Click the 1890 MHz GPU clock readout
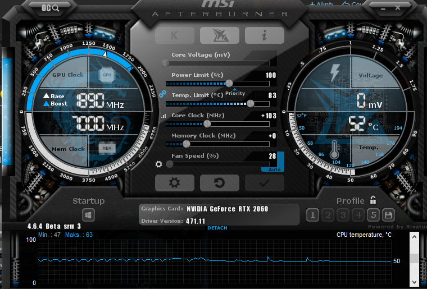427x289 pixels. 100,100
